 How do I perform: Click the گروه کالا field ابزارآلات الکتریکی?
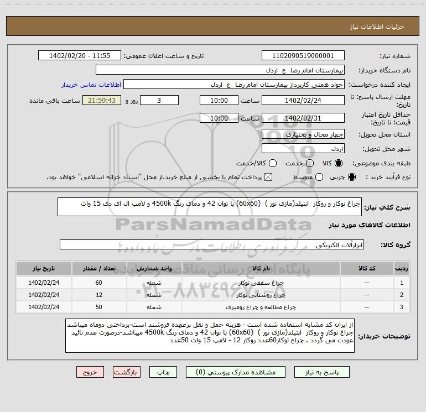coord(212,244)
